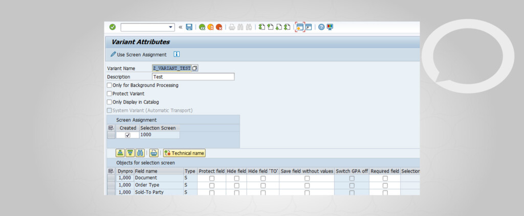Open SAP Help via question mark icon
This screenshot has width=524, height=216.
click(321, 27)
